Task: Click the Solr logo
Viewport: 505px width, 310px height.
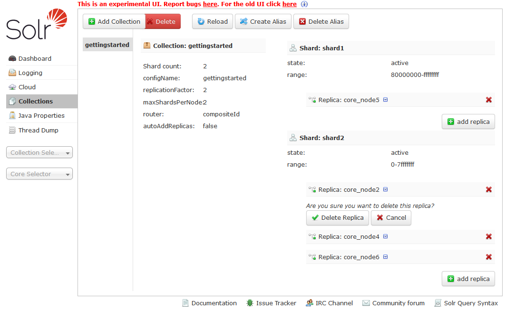Action: [37, 24]
